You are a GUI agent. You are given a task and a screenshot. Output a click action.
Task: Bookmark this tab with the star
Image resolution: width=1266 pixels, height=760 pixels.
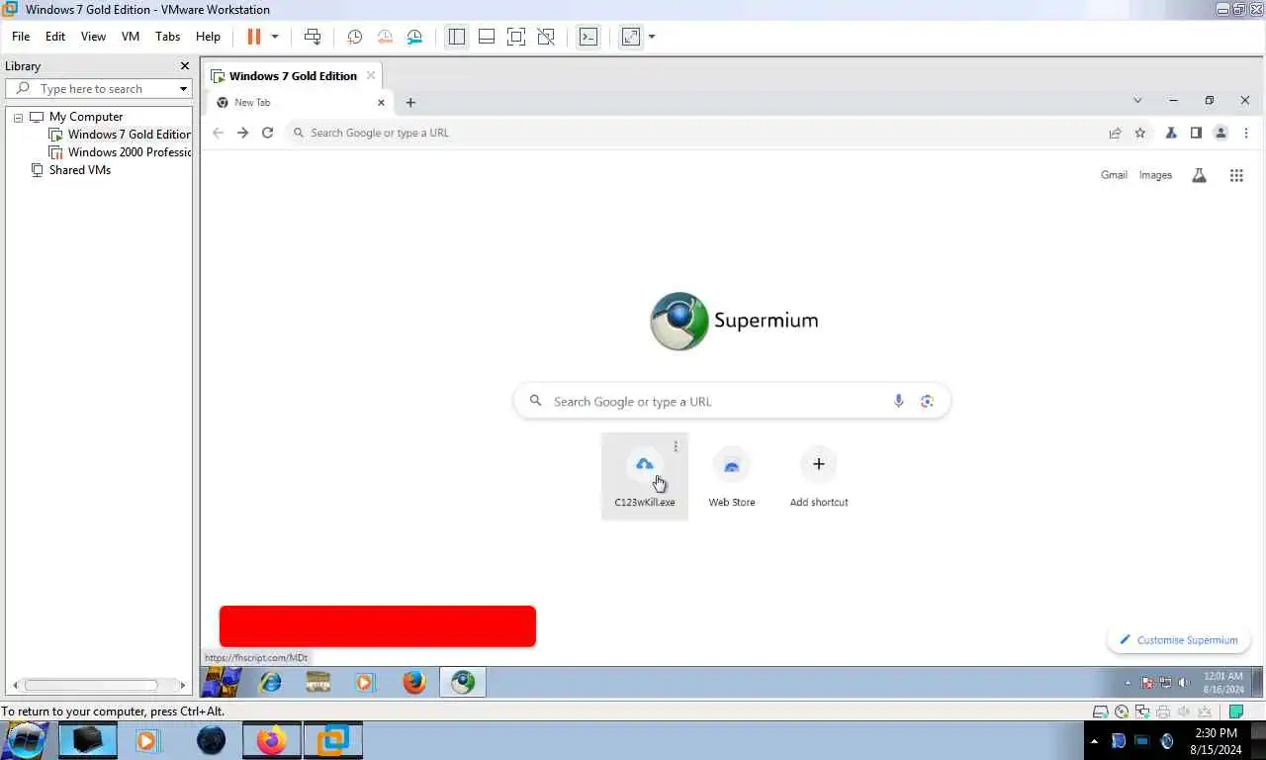pyautogui.click(x=1139, y=133)
